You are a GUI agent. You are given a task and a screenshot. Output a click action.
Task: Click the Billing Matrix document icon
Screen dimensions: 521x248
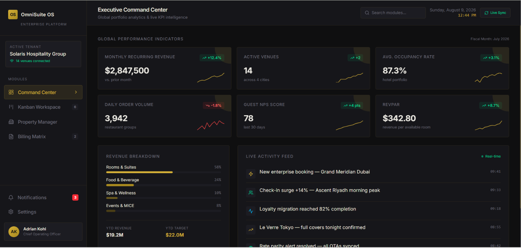pos(11,137)
